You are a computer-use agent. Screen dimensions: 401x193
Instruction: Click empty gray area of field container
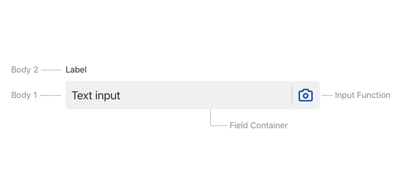pyautogui.click(x=205, y=95)
